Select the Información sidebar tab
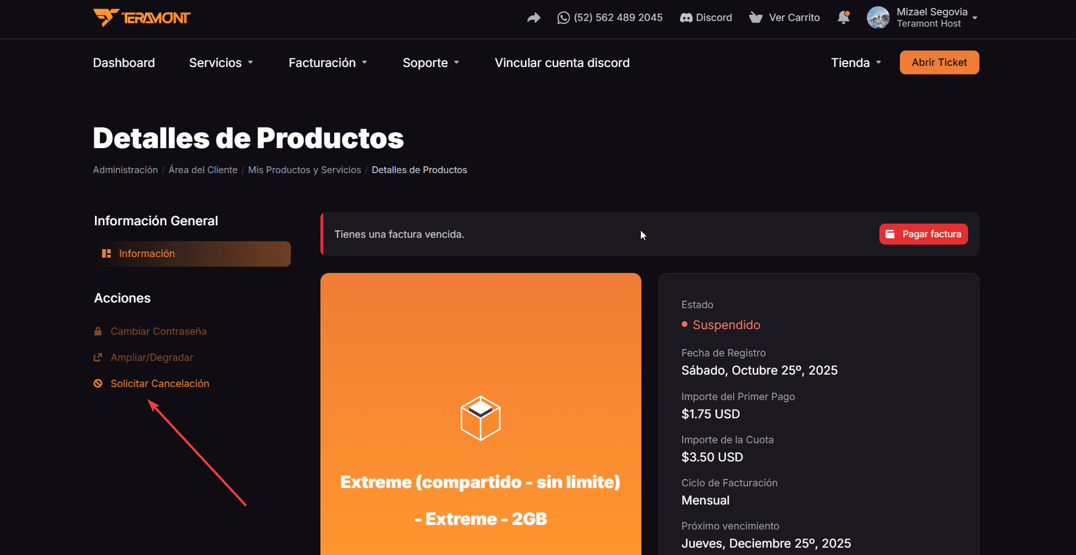Image resolution: width=1076 pixels, height=555 pixels. tap(193, 254)
